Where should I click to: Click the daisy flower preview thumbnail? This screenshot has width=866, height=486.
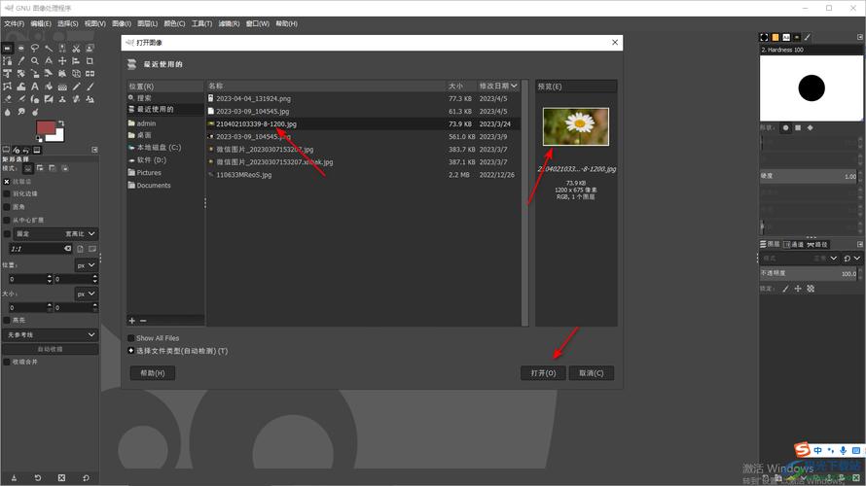(x=576, y=126)
